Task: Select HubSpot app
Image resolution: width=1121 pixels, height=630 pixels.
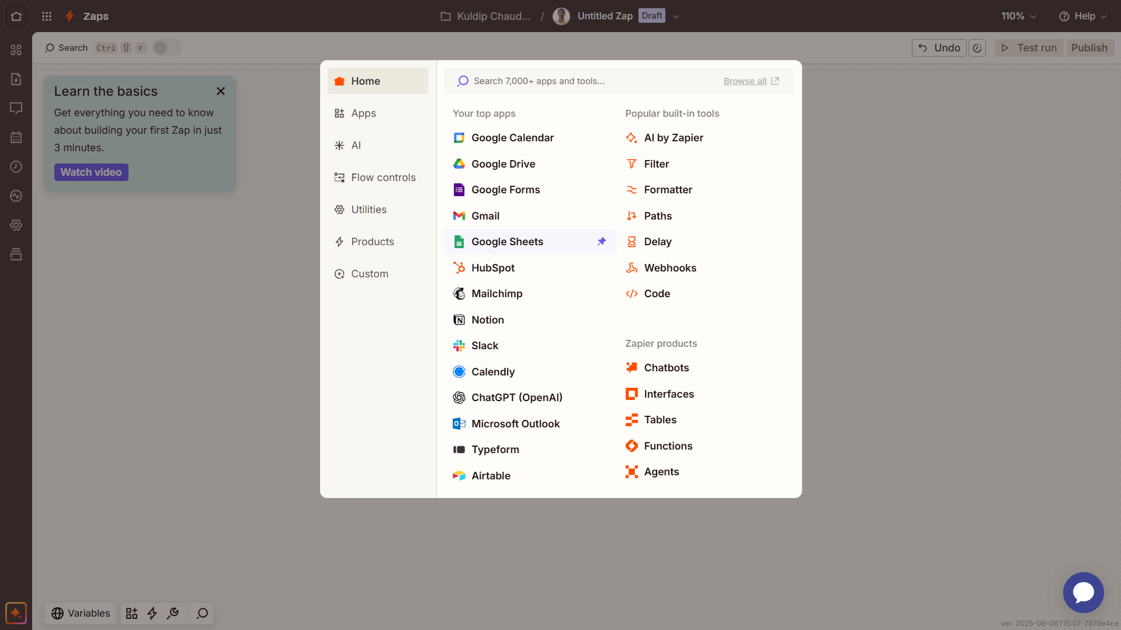Action: [x=530, y=268]
